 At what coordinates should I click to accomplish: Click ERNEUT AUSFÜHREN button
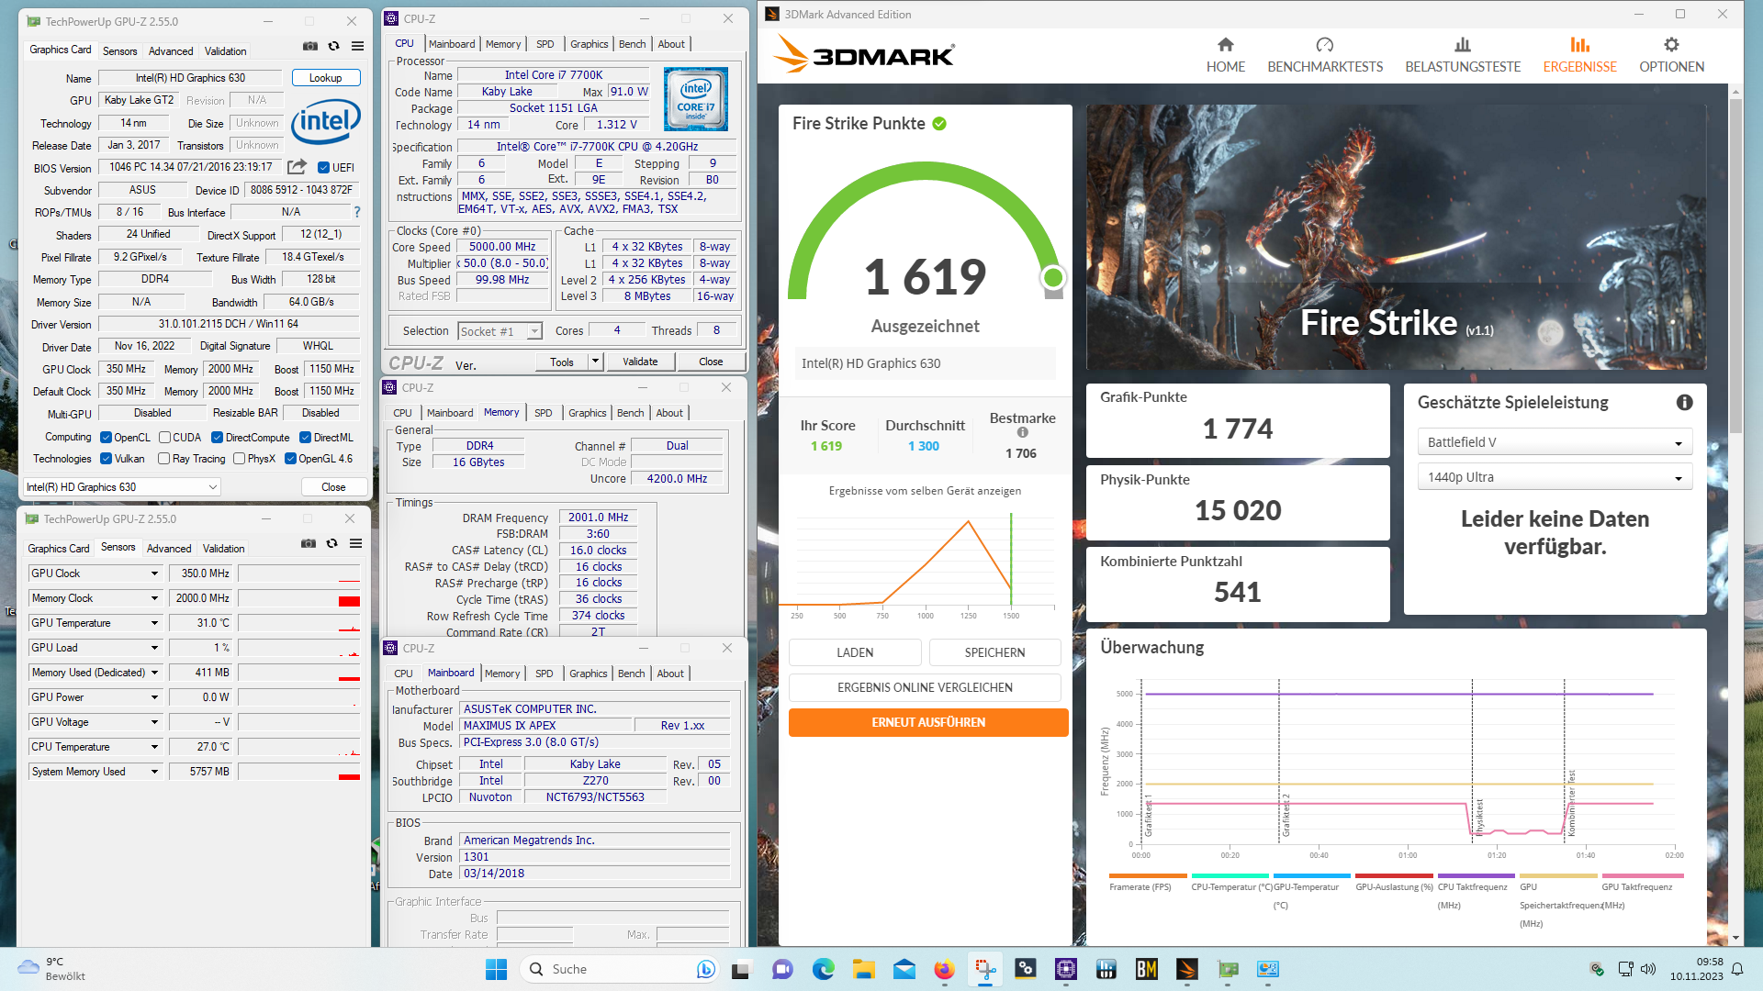pos(928,722)
